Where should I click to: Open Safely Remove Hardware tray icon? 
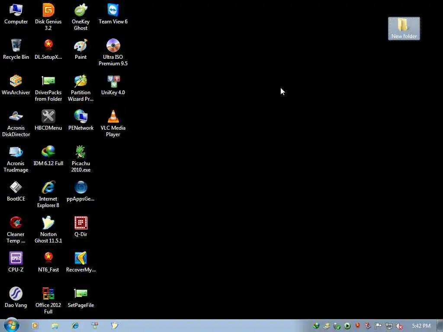(x=337, y=326)
